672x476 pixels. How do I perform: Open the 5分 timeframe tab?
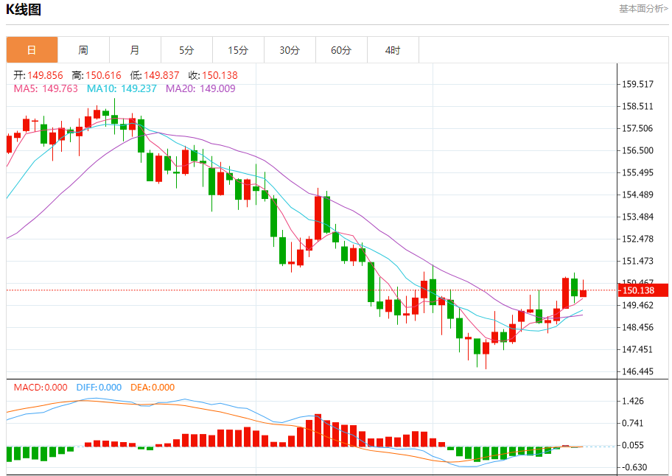[x=187, y=50]
